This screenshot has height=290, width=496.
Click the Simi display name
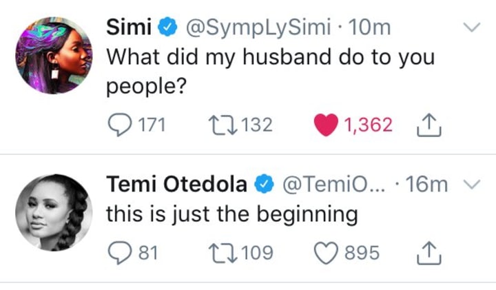[x=128, y=28]
